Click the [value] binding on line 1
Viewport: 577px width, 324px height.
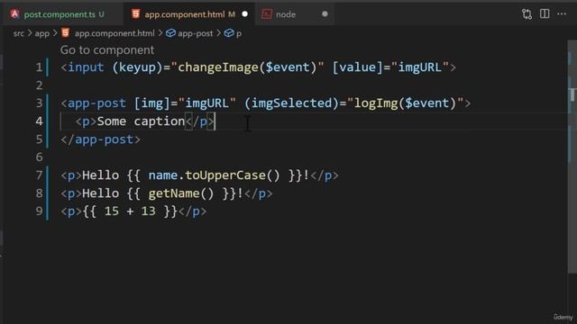click(358, 67)
